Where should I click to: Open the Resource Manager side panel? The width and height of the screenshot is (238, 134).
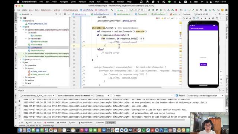click(x=16, y=60)
